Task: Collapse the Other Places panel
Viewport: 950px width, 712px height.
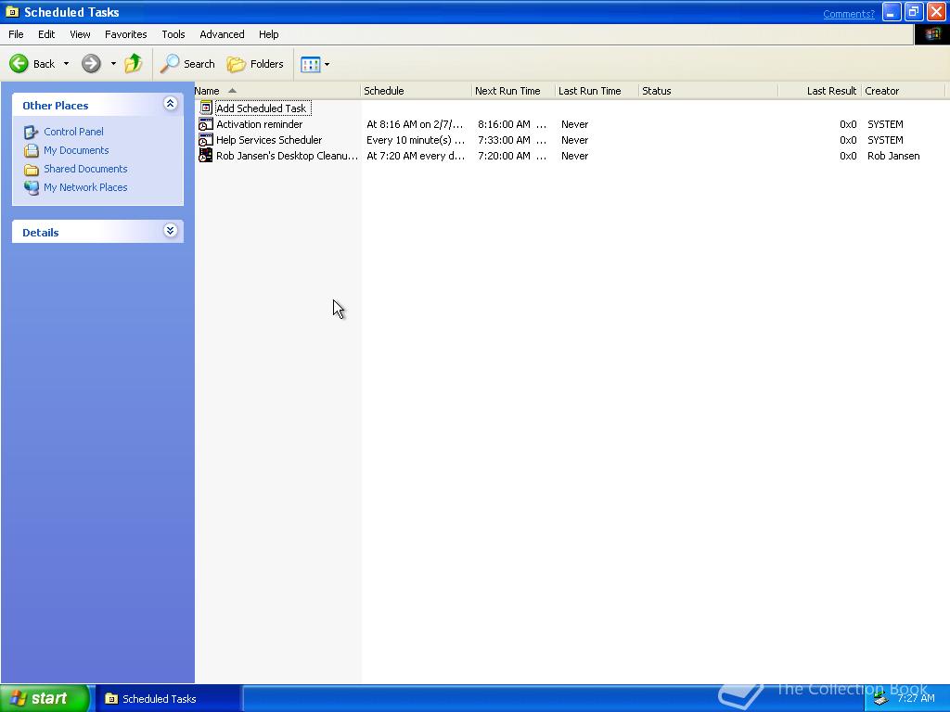Action: 171,104
